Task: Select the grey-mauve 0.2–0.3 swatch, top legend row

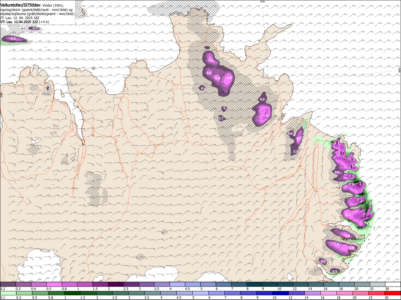Action: [x=8, y=284]
